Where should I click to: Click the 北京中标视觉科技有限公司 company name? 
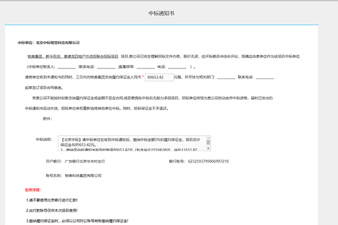[58, 43]
